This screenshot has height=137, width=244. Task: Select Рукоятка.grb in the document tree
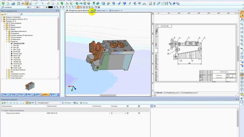(x=18, y=64)
